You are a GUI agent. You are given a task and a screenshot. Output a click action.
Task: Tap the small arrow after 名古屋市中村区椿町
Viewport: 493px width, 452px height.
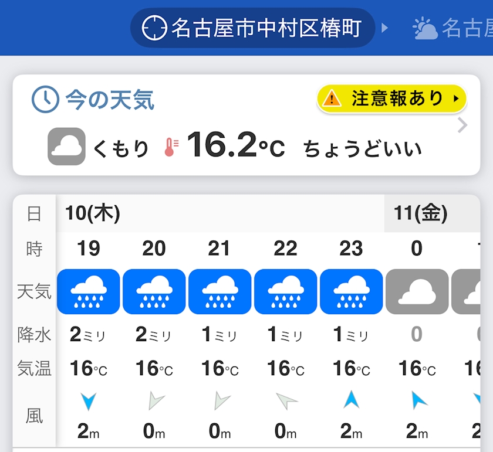click(385, 28)
